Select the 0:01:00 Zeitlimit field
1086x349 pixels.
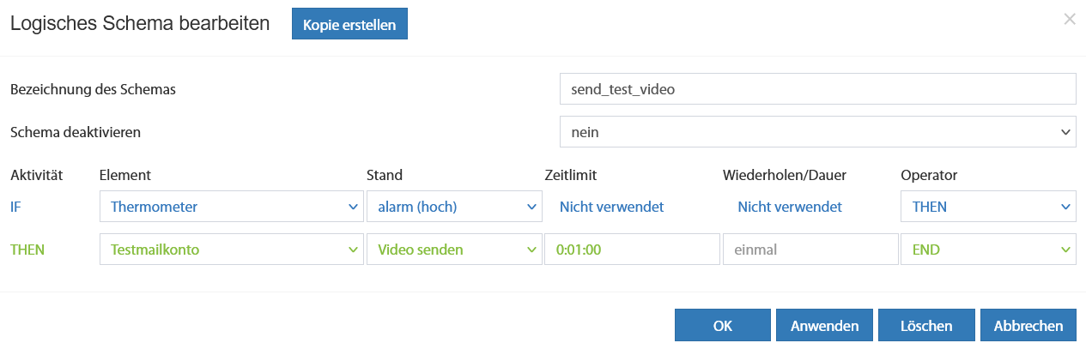632,250
